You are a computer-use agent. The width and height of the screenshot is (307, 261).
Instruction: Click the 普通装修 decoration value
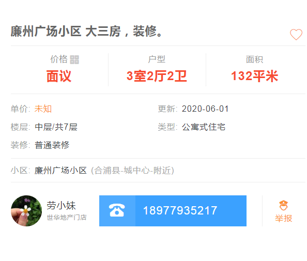click(x=52, y=145)
